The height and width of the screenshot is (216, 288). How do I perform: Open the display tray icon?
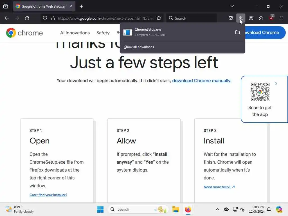[235, 209]
